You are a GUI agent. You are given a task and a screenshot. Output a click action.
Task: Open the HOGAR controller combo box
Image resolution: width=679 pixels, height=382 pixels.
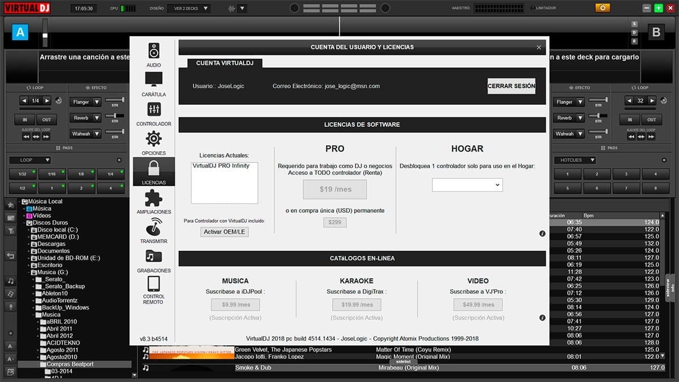[467, 184]
